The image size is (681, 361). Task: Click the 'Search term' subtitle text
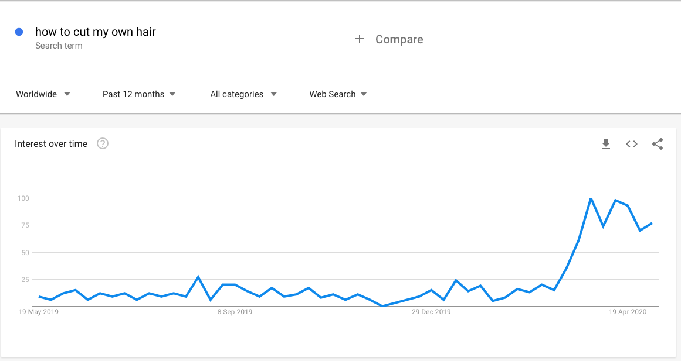click(x=59, y=46)
